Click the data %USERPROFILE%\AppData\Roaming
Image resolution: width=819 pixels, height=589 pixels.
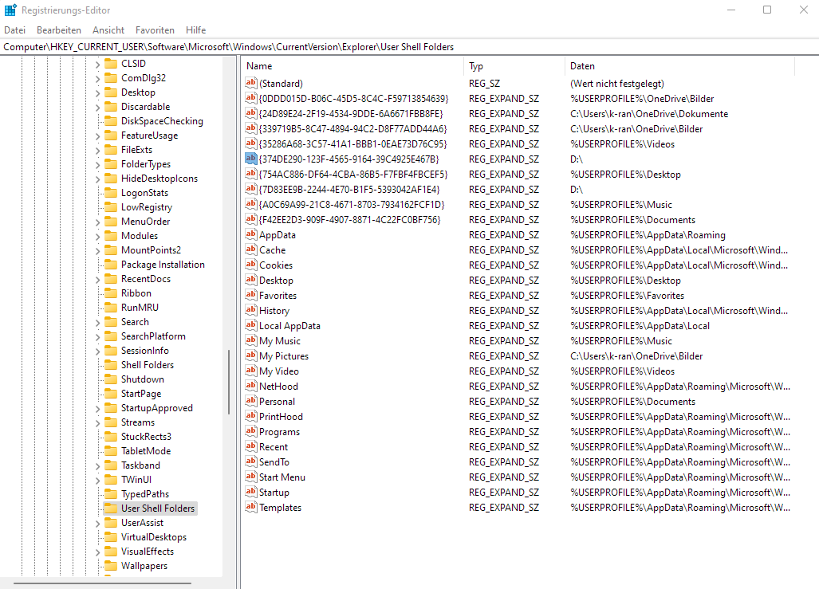tap(648, 235)
